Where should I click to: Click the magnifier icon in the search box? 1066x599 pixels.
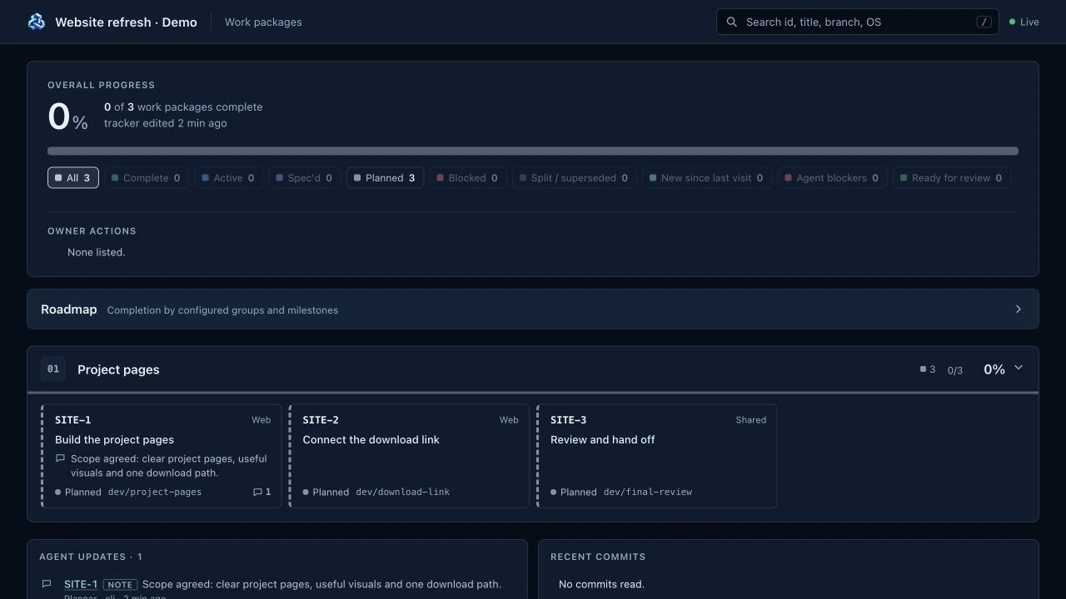[732, 22]
